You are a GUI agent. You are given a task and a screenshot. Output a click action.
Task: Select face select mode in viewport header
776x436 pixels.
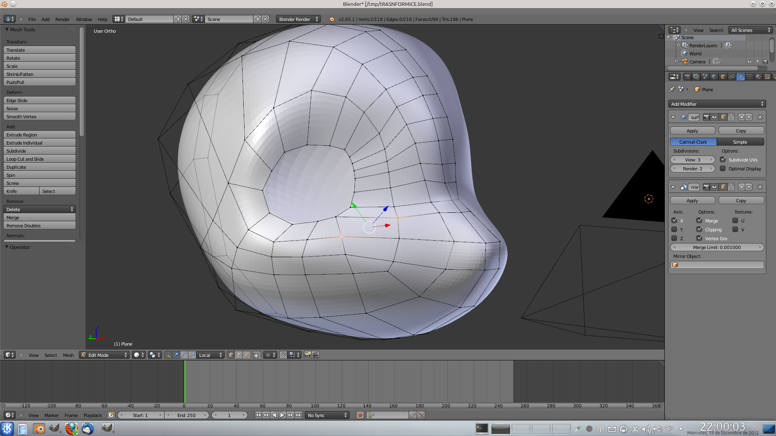click(x=247, y=355)
